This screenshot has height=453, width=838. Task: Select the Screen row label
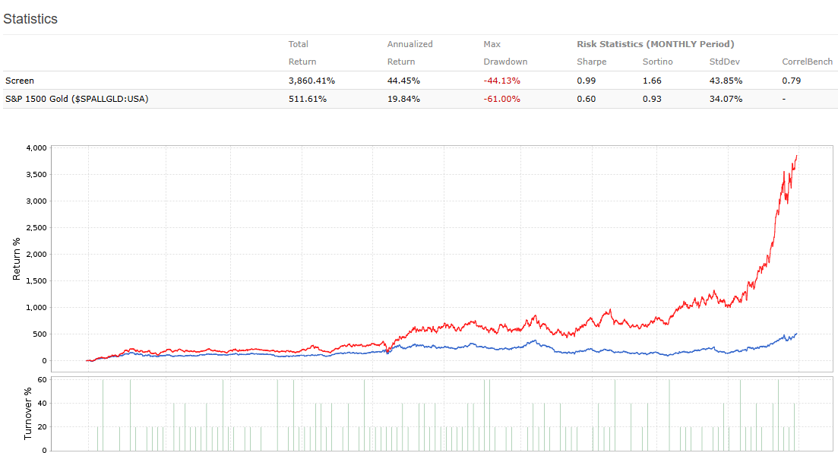(20, 80)
